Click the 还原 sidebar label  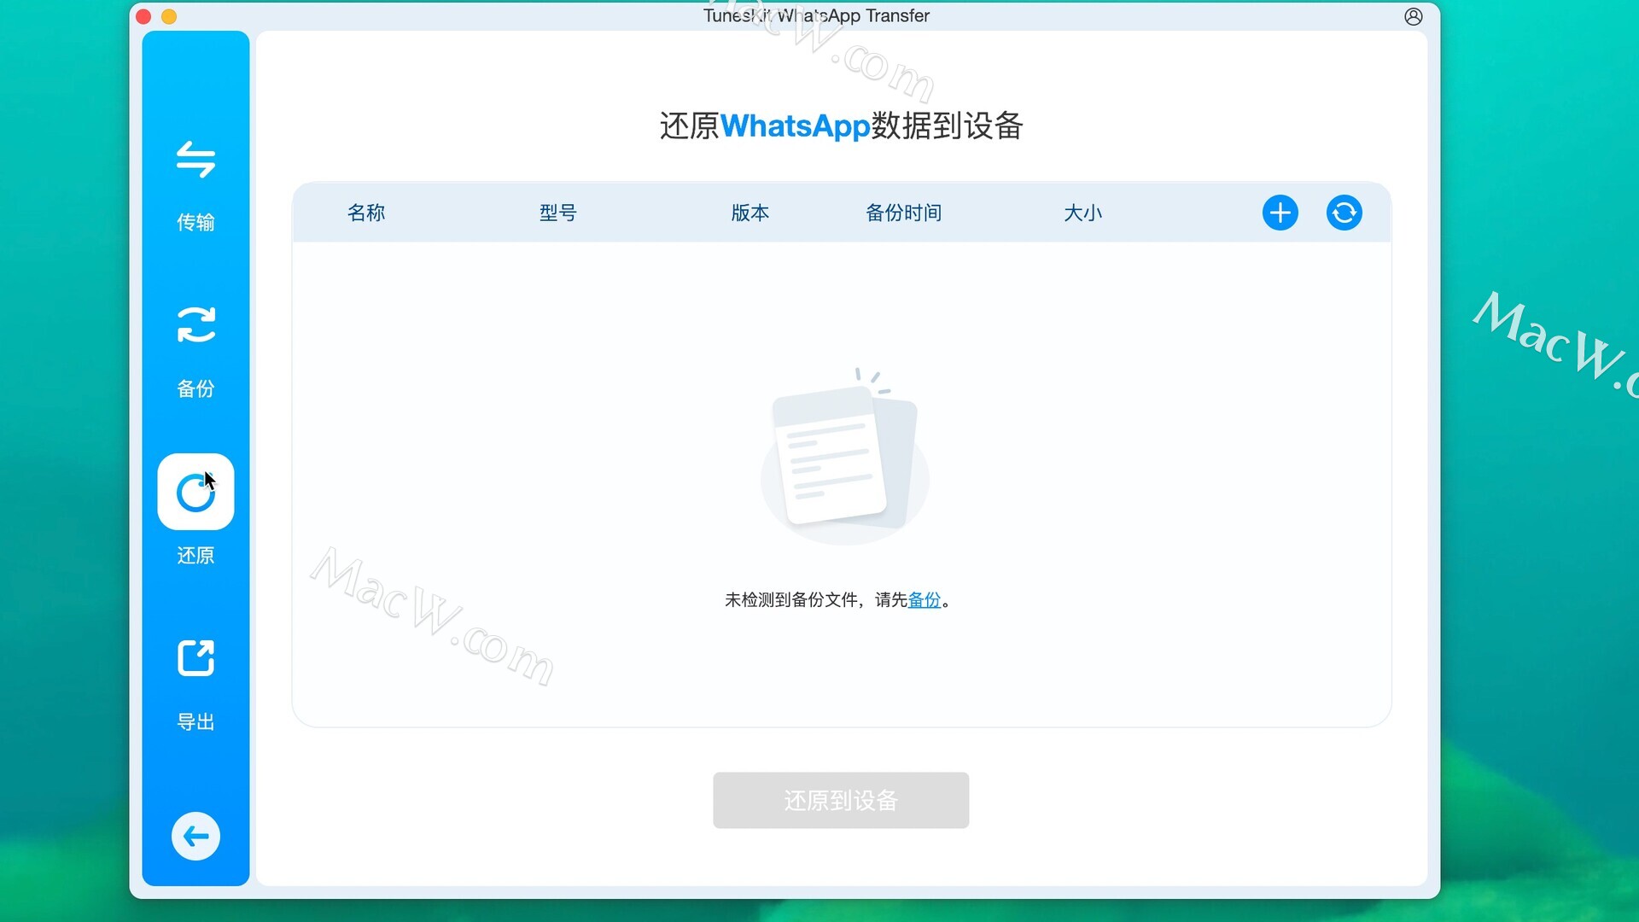(x=195, y=555)
